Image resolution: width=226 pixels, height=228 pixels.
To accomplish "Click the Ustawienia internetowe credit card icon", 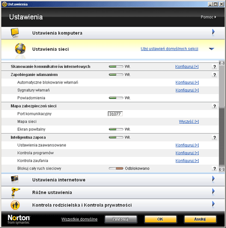I will coord(15,179).
